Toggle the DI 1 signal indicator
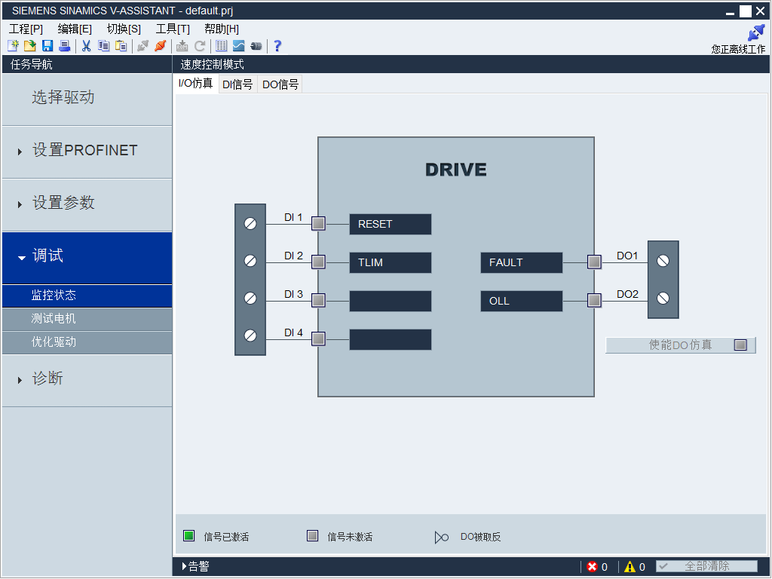Viewport: 772px width, 579px height. 319,223
